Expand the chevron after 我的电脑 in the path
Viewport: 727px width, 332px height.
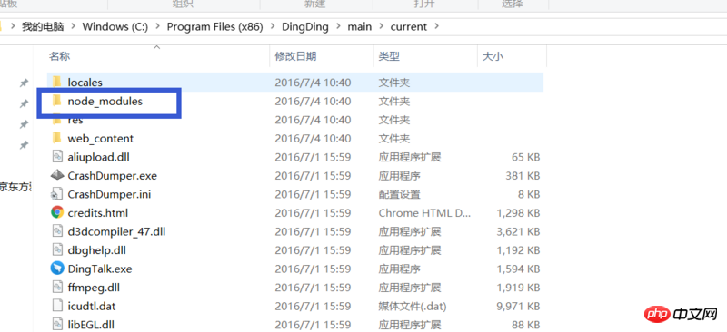point(73,27)
